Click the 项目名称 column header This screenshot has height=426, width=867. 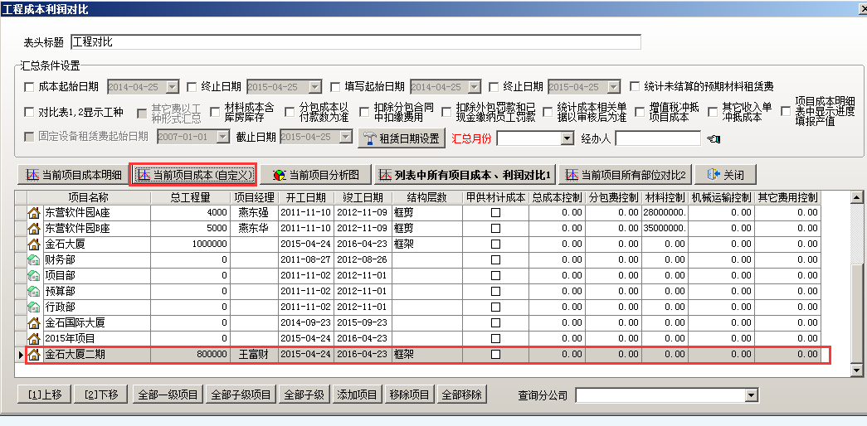(x=88, y=197)
